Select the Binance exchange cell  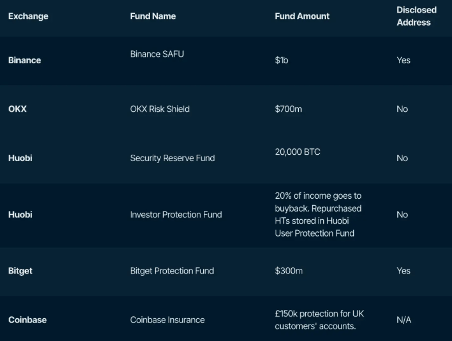[25, 60]
